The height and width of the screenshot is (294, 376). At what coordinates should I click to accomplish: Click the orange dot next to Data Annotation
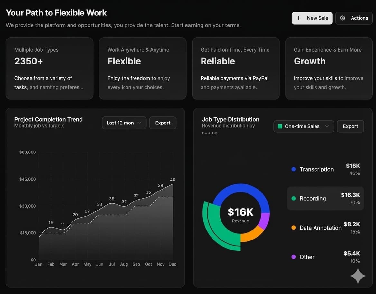pos(293,228)
